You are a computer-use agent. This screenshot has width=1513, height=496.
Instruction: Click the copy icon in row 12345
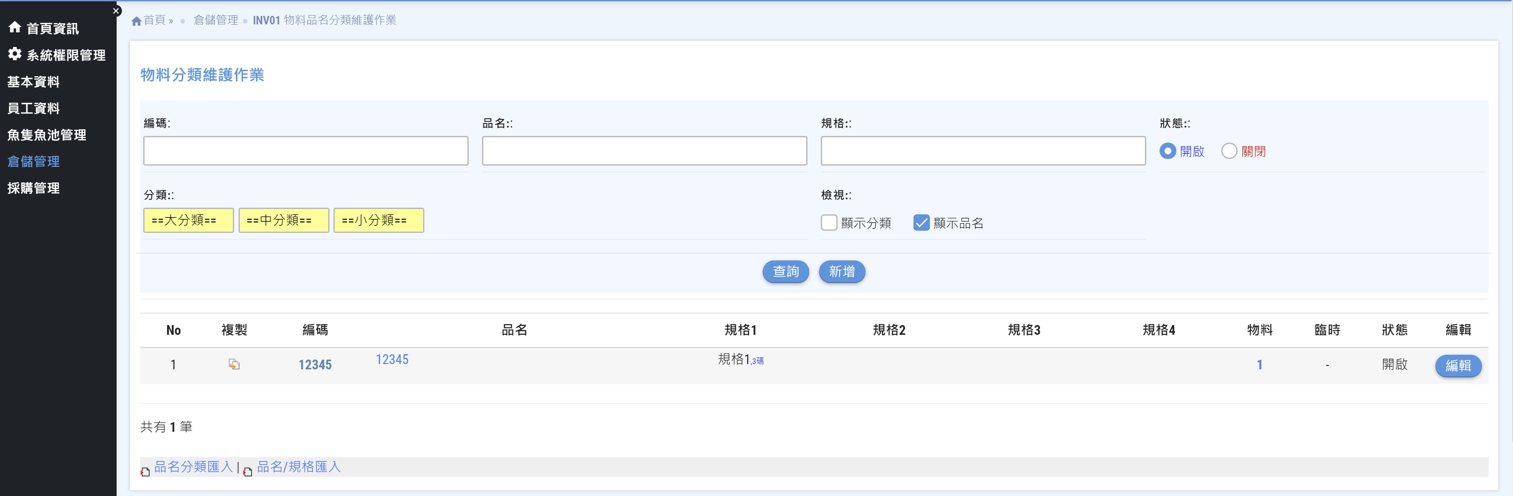pyautogui.click(x=234, y=364)
